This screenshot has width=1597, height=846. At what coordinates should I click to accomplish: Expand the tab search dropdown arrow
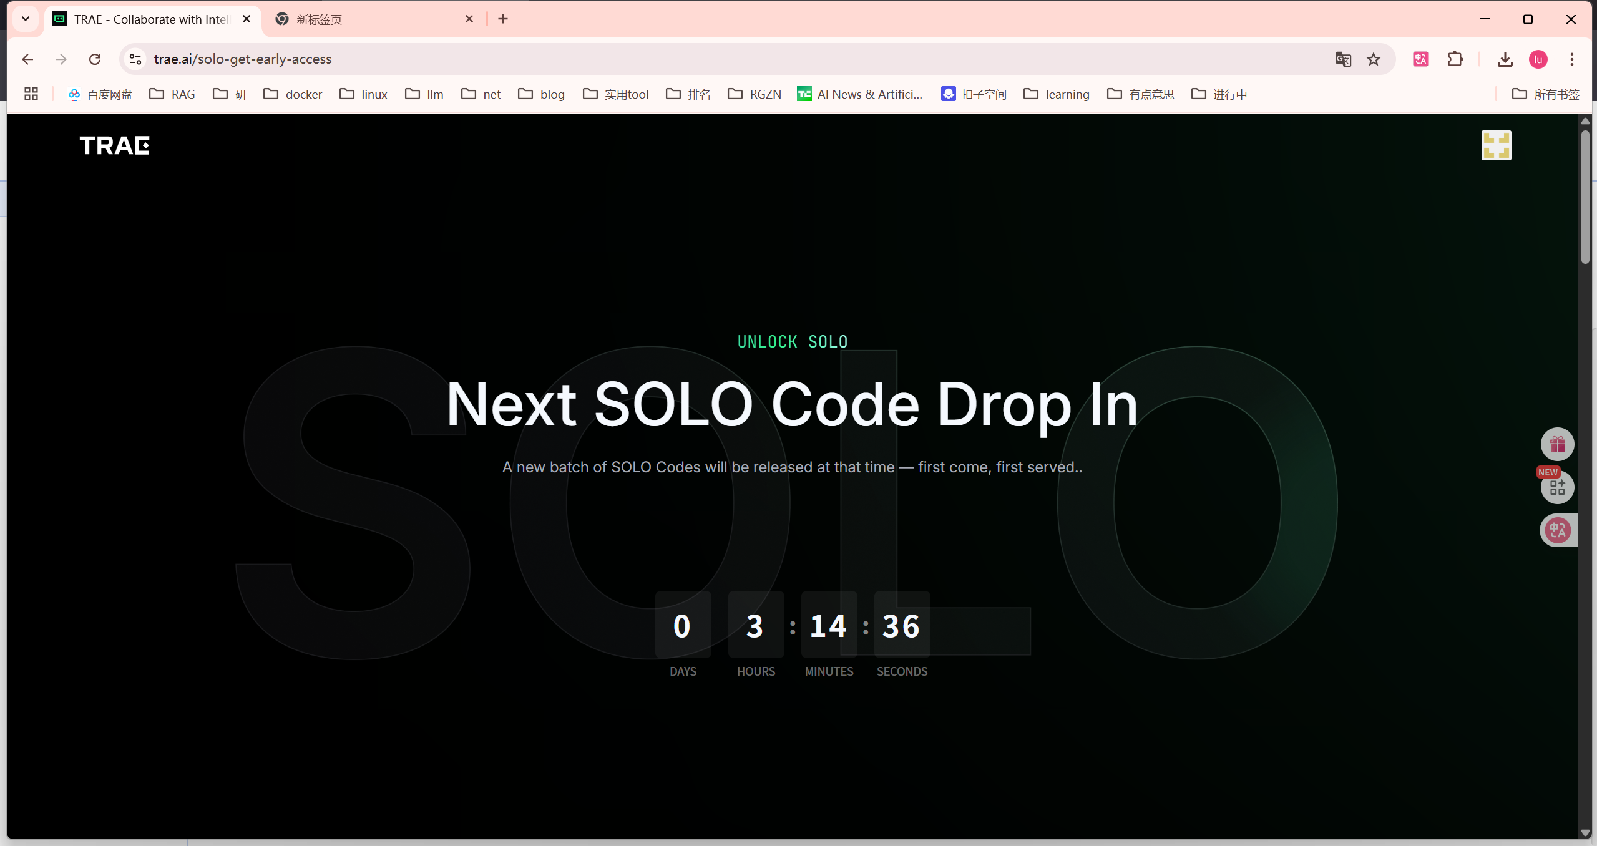point(26,19)
